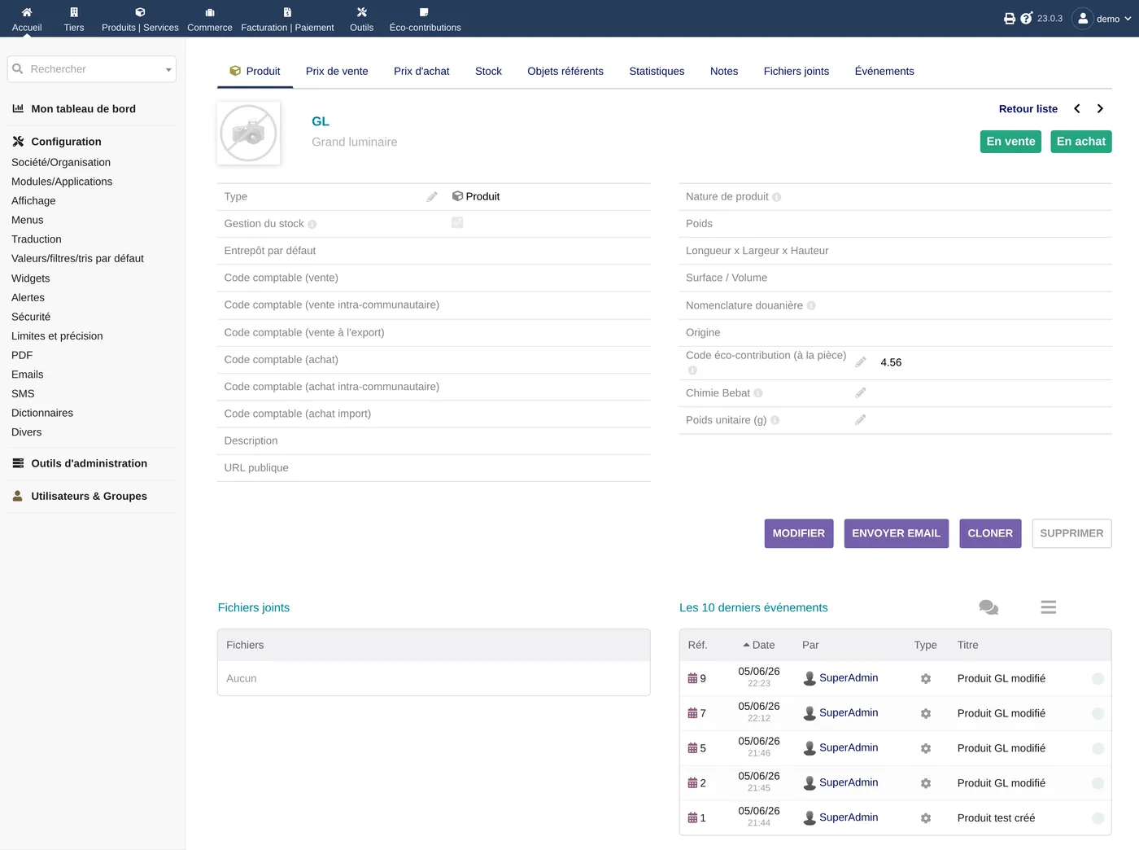Edit Poids unitaire (g) pencil icon
The width and height of the screenshot is (1139, 850).
coord(861,420)
